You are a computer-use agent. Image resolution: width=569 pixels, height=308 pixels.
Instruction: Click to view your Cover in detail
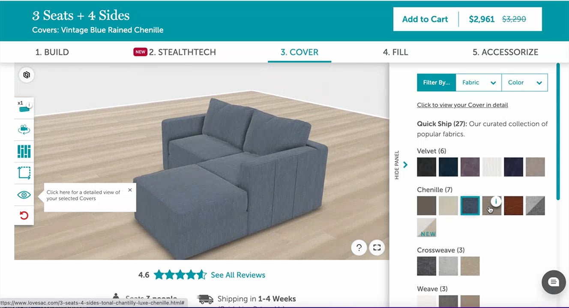(x=462, y=105)
